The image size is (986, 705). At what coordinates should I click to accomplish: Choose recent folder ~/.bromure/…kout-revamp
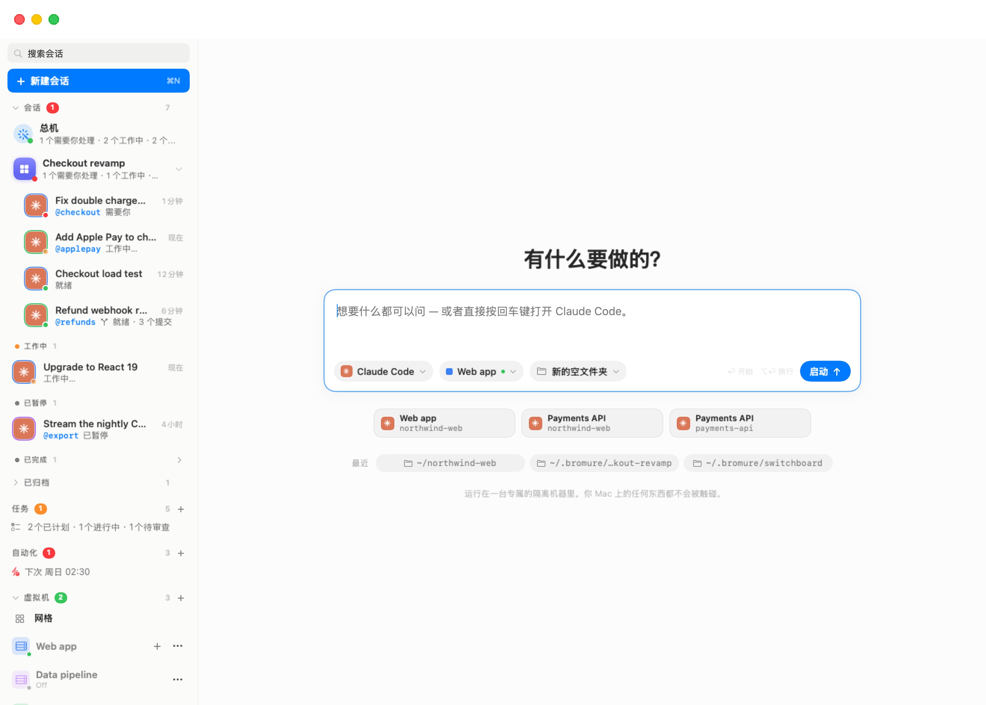(x=604, y=463)
